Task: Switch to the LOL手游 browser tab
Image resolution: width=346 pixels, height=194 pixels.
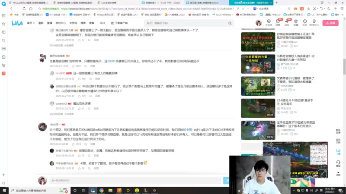Action: point(109,3)
